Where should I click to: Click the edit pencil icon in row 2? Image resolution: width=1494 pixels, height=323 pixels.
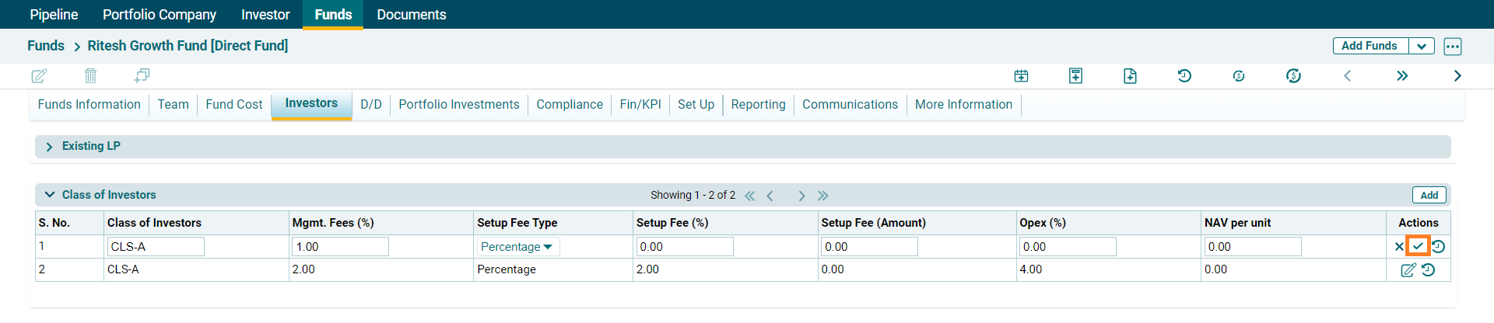1408,270
